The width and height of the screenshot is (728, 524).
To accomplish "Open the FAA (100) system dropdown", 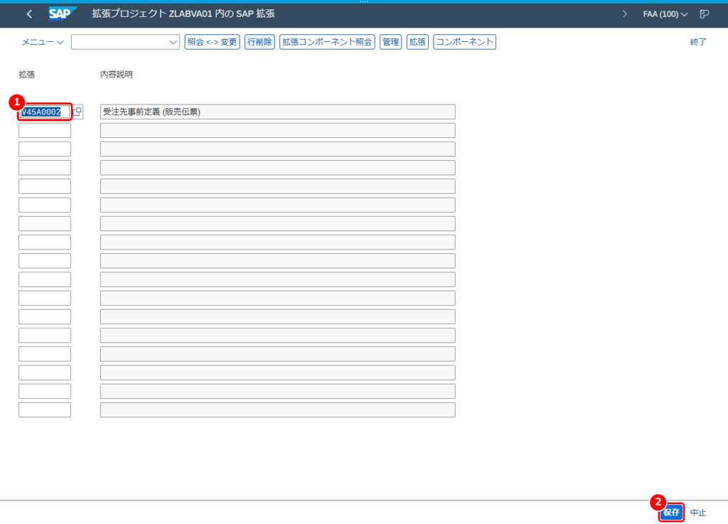I will click(x=665, y=14).
